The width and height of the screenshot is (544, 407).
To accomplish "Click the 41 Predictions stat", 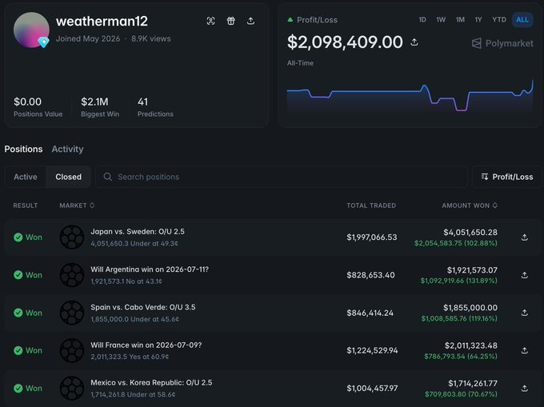I will [x=155, y=107].
